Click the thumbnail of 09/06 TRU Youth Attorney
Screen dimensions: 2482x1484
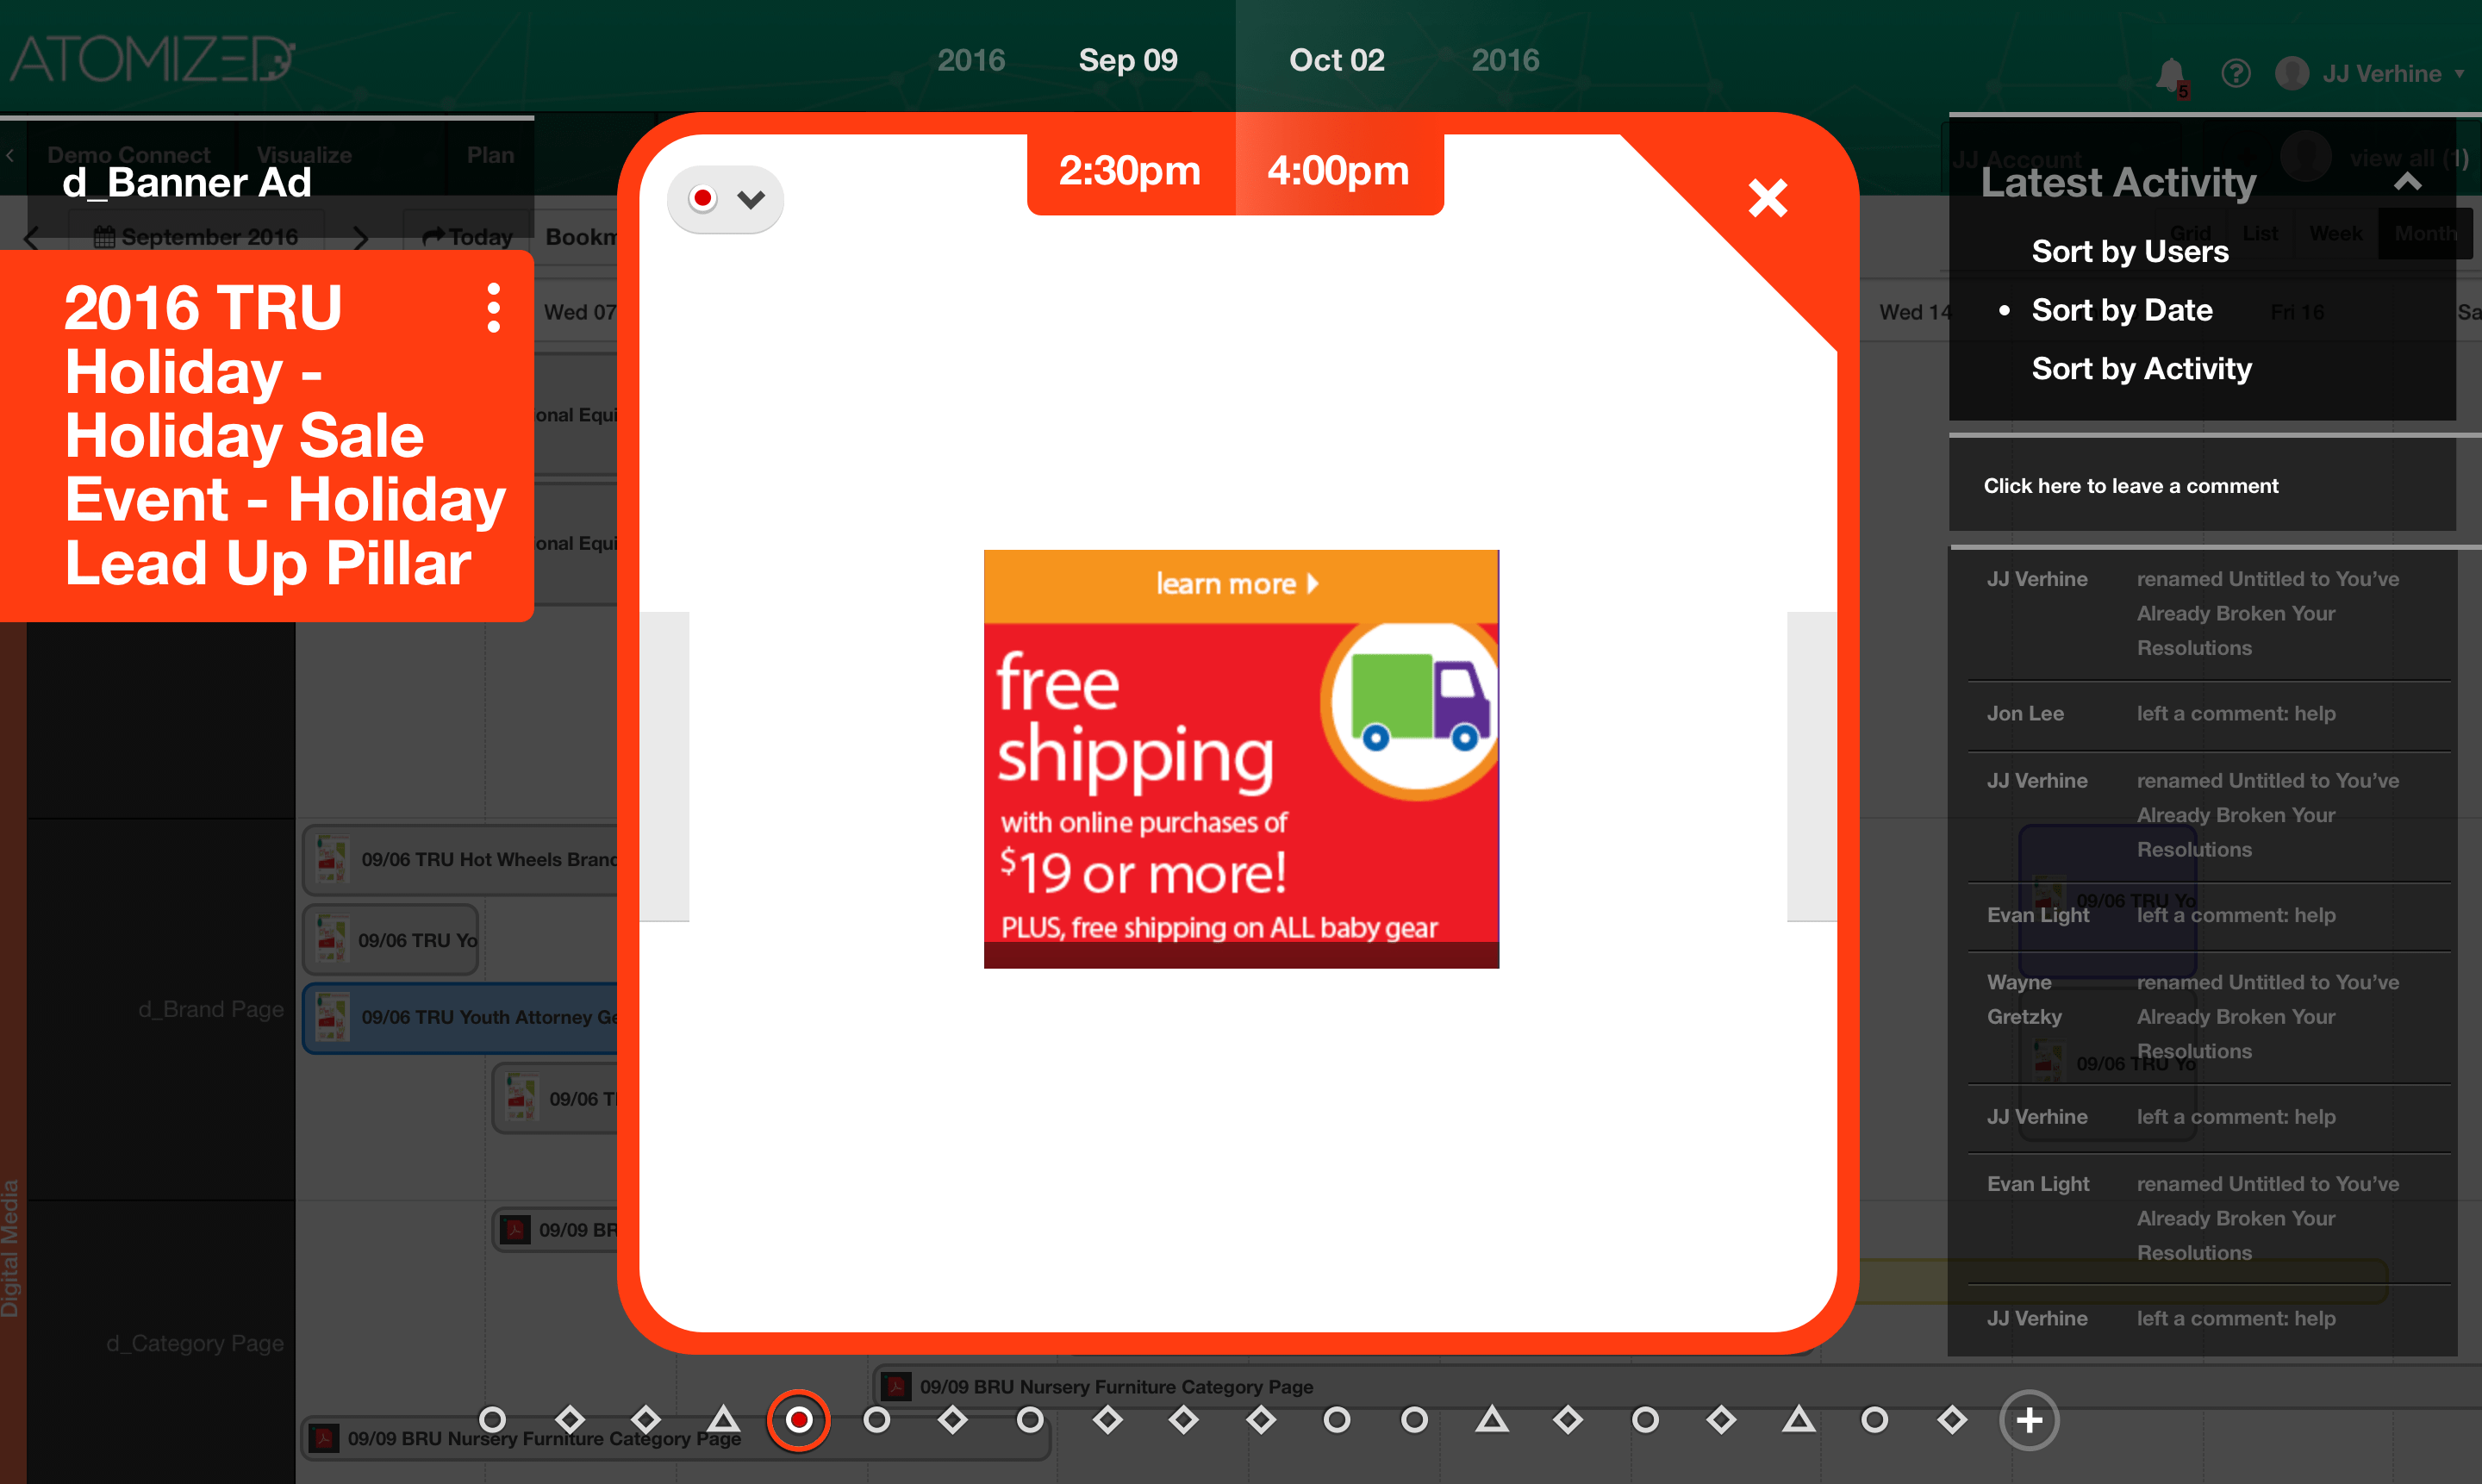(332, 1017)
